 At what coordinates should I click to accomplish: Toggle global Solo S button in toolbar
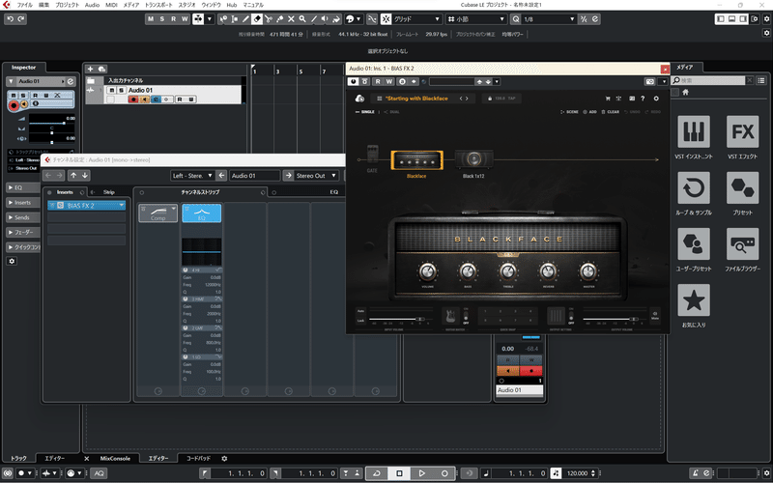tap(162, 19)
